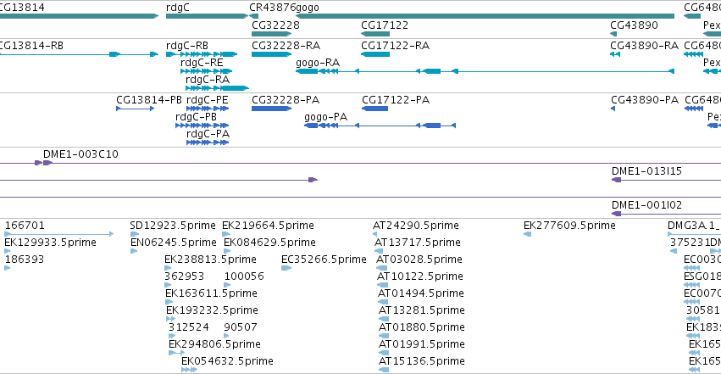Screen dimensions: 721x374
Task: Select EST EK129933.5prime
Action: coord(50,243)
